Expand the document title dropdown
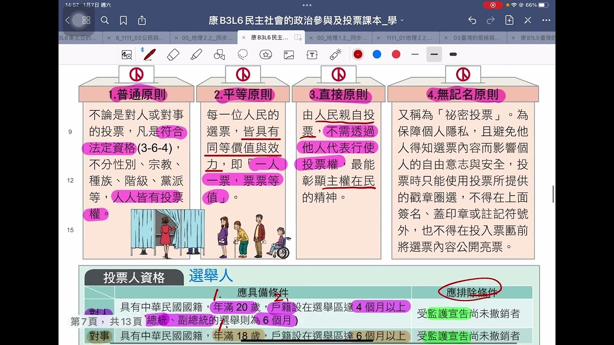This screenshot has height=345, width=614. click(x=402, y=20)
